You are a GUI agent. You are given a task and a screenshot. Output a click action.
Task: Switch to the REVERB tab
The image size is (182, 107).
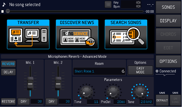point(8,64)
